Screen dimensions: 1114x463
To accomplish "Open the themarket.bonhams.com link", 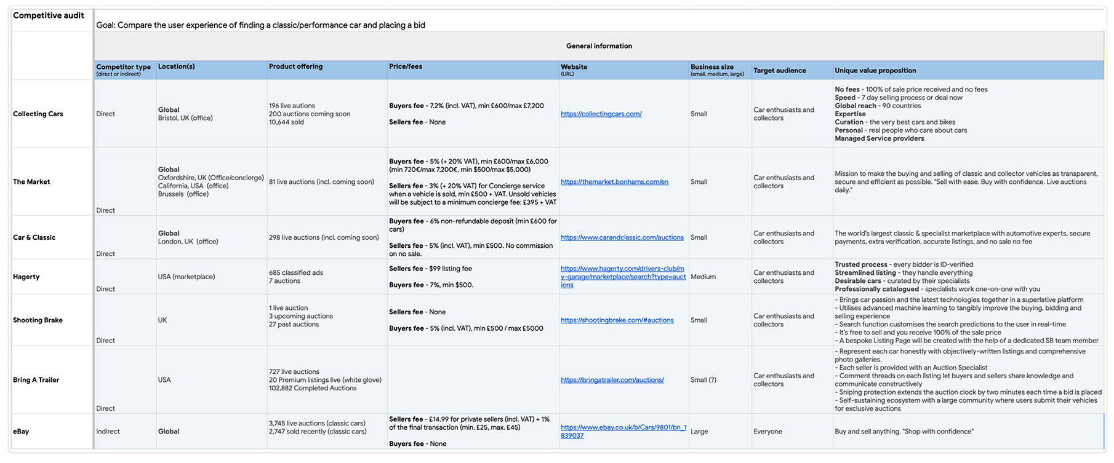I will point(614,182).
